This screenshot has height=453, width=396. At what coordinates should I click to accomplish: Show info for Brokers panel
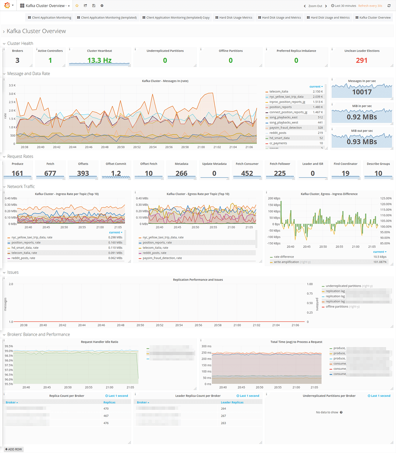[x=4, y=49]
